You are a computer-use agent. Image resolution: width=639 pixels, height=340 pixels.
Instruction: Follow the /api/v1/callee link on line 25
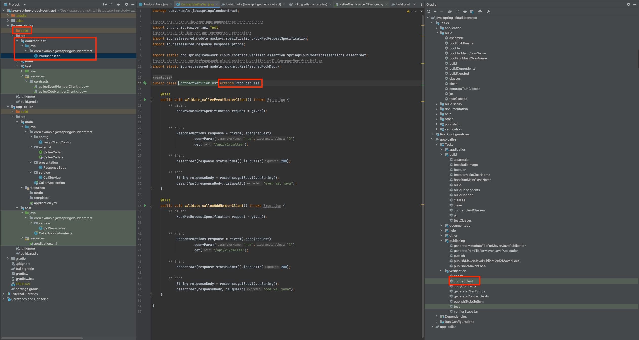tap(229, 144)
